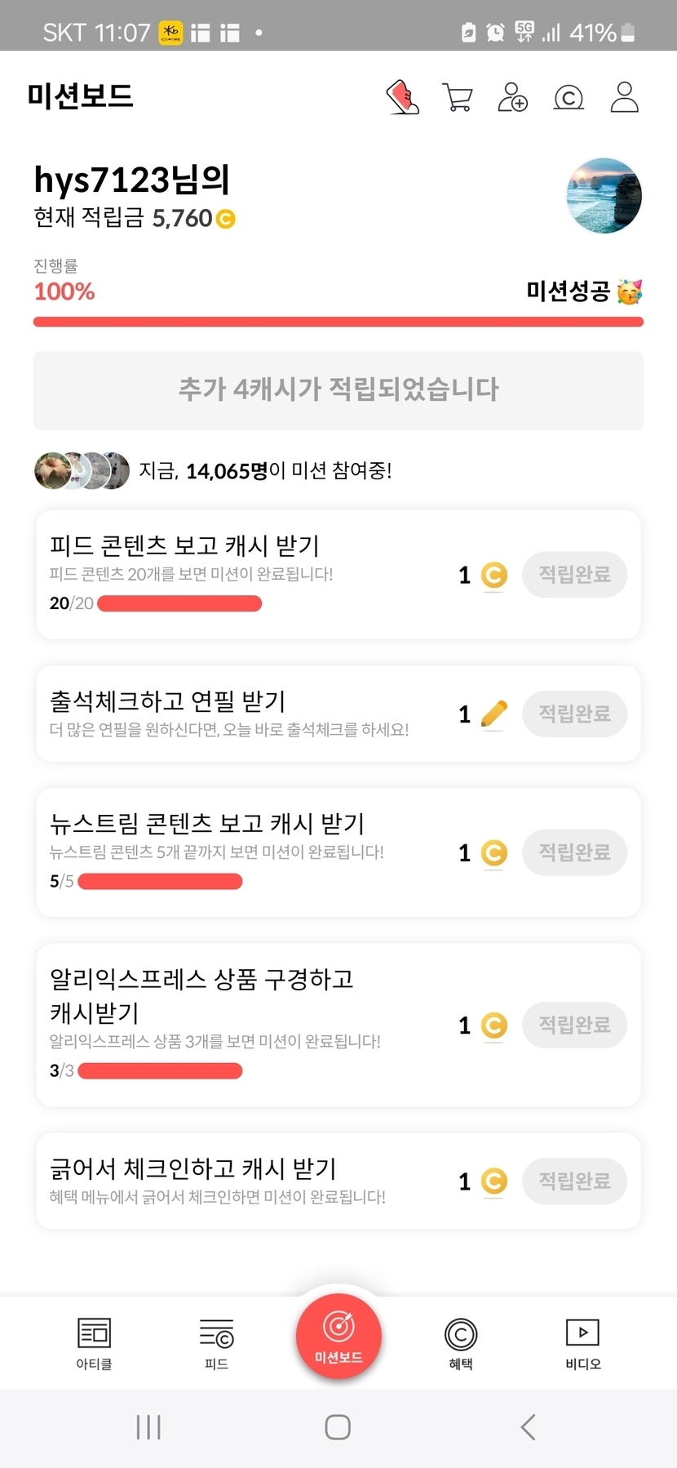This screenshot has width=677, height=1468.
Task: Open my profile icon
Action: click(x=624, y=97)
